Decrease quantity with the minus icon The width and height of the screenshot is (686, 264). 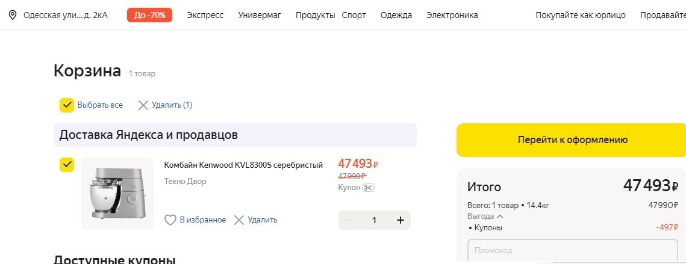(348, 220)
